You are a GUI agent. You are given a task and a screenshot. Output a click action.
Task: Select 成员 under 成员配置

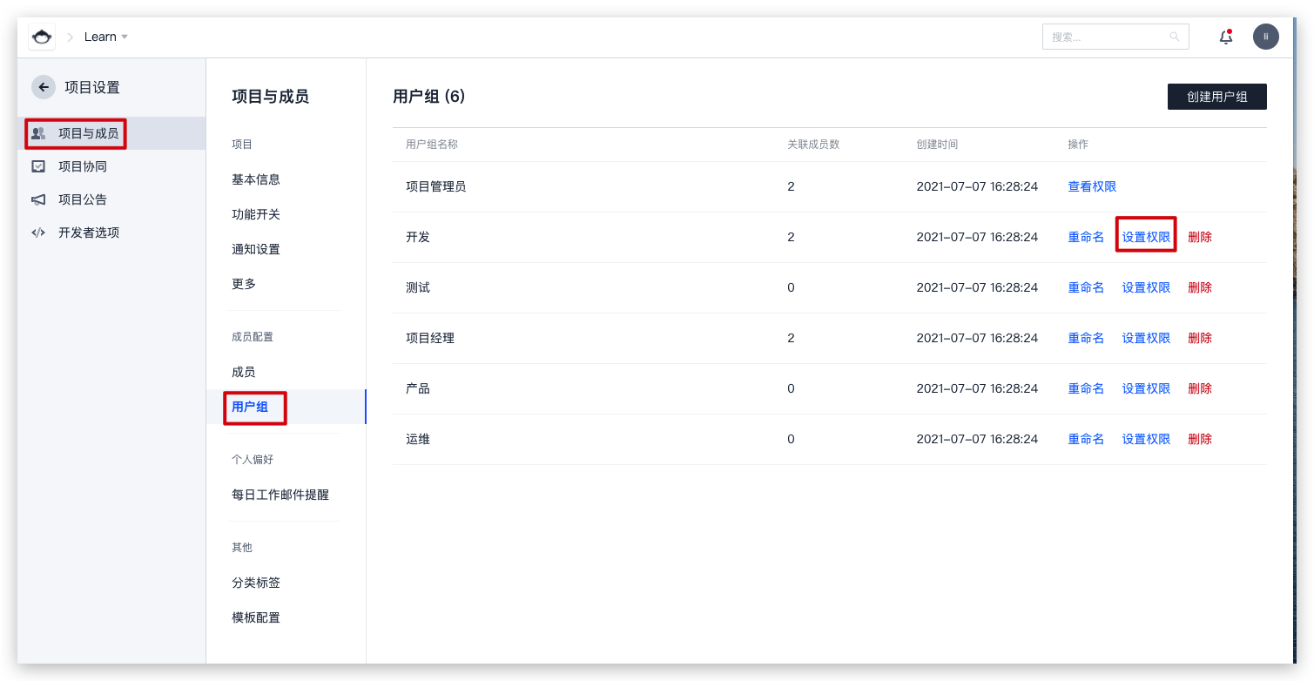pyautogui.click(x=244, y=372)
